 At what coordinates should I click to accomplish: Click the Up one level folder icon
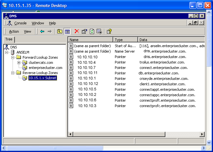[x=60, y=31]
